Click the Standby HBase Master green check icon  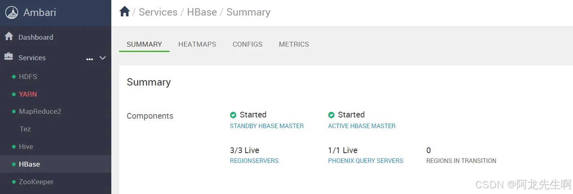tap(233, 115)
